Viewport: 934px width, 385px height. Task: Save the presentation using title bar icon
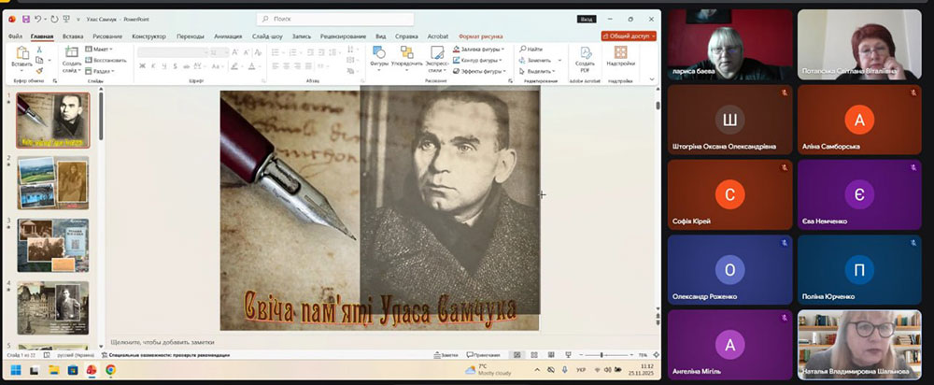pos(24,18)
